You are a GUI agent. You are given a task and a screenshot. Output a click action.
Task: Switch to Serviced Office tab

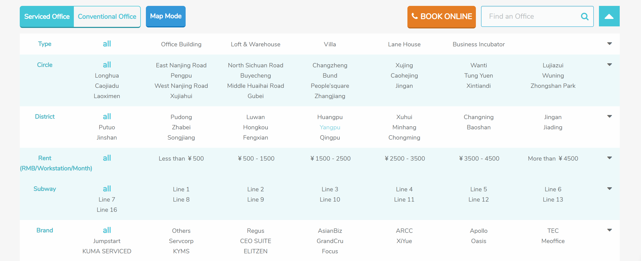click(x=47, y=17)
